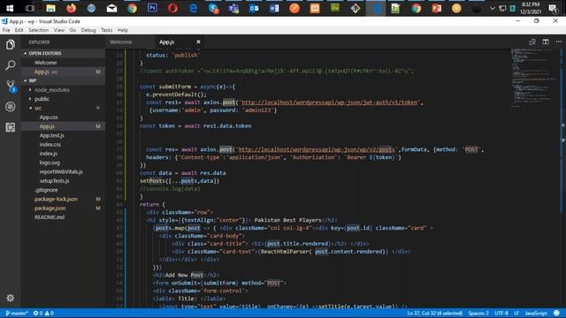Open the View menu

click(x=59, y=30)
